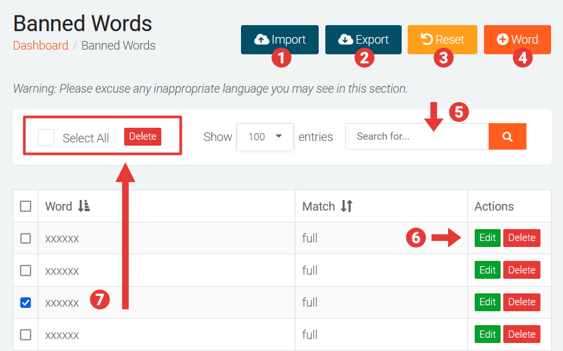Uncheck the checked third row checkbox
563x351 pixels.
(26, 303)
